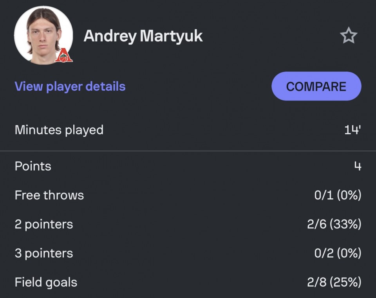Click Andrey Martyuk's profile photo
The image size is (376, 298).
[43, 36]
